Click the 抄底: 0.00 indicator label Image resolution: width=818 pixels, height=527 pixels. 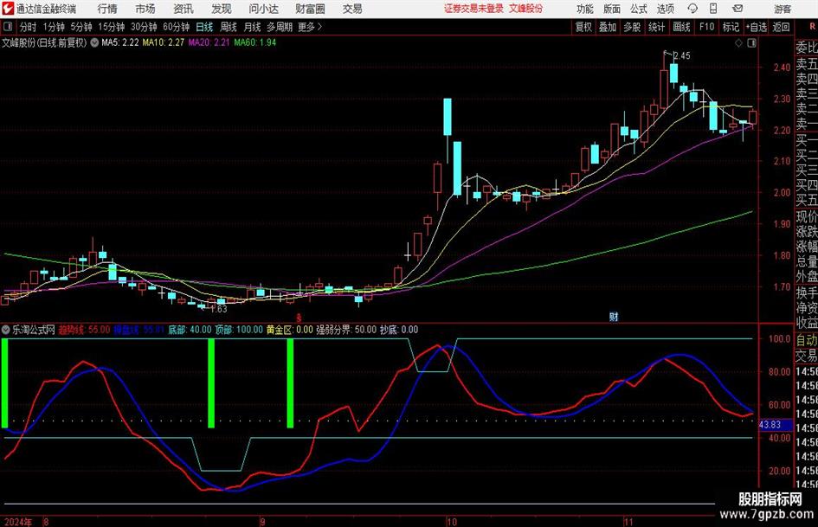pos(398,329)
